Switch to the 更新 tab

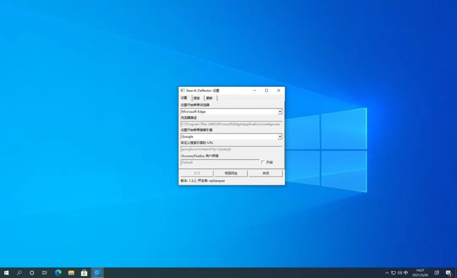tap(209, 98)
